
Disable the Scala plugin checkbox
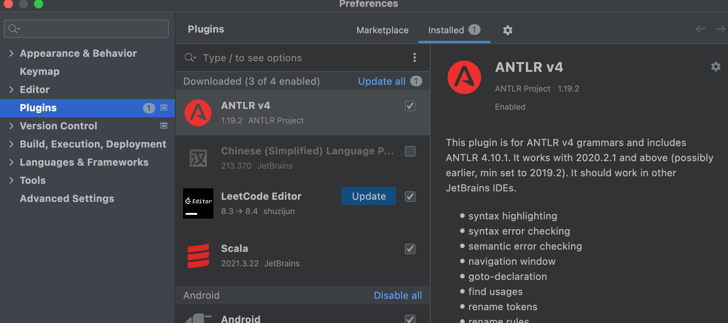[x=410, y=249]
